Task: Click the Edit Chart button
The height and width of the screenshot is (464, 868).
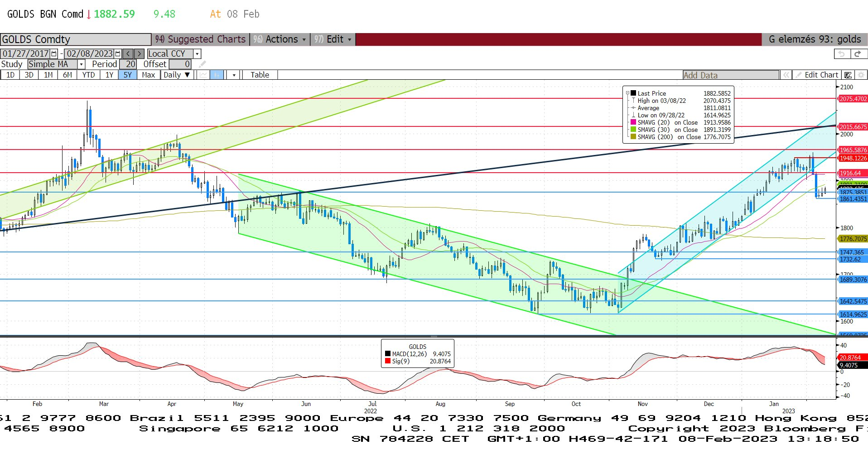Action: (x=817, y=75)
